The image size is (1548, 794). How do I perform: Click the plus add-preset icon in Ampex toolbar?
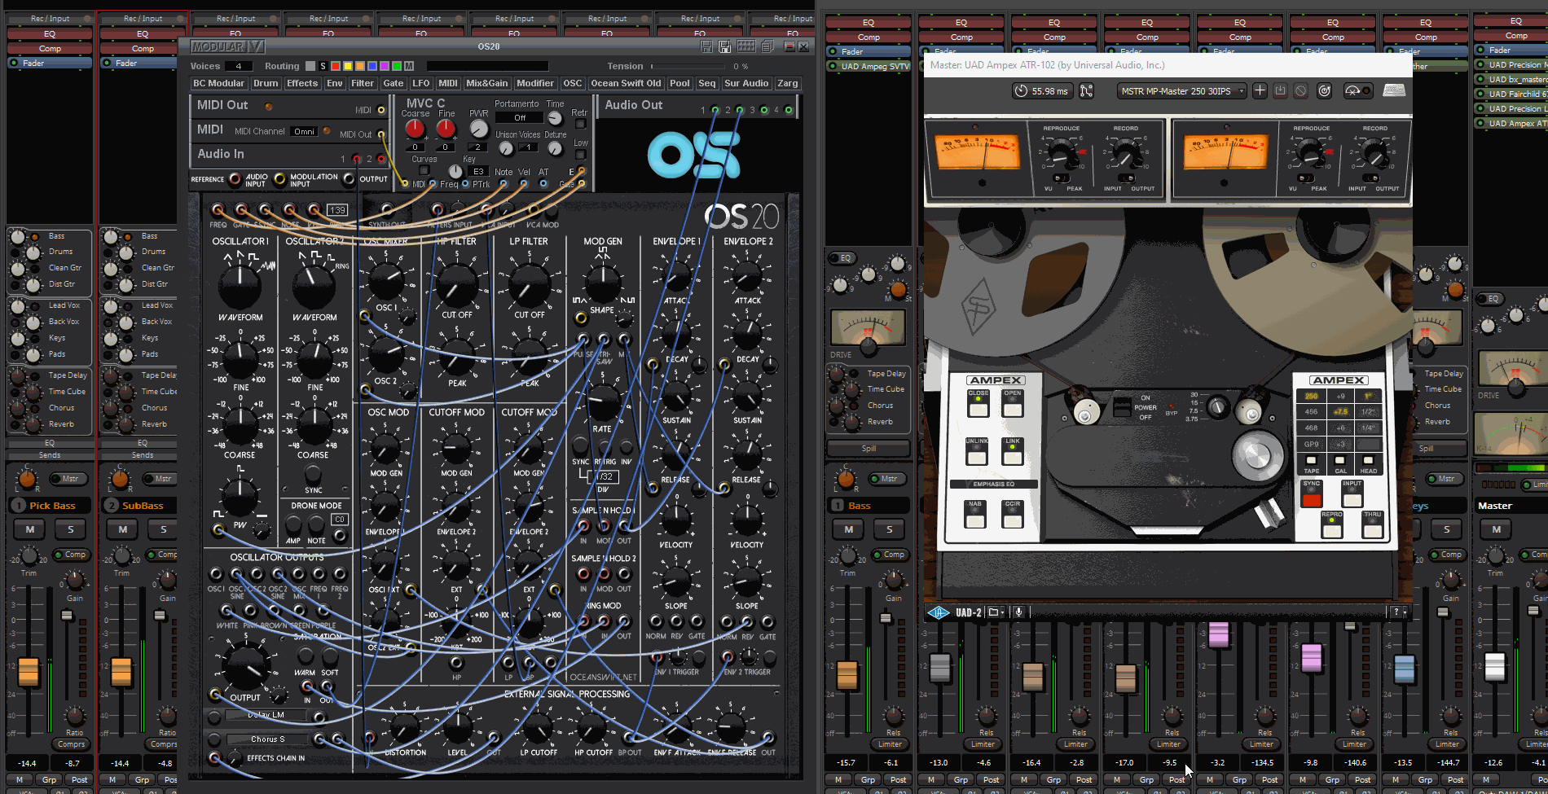(1260, 90)
